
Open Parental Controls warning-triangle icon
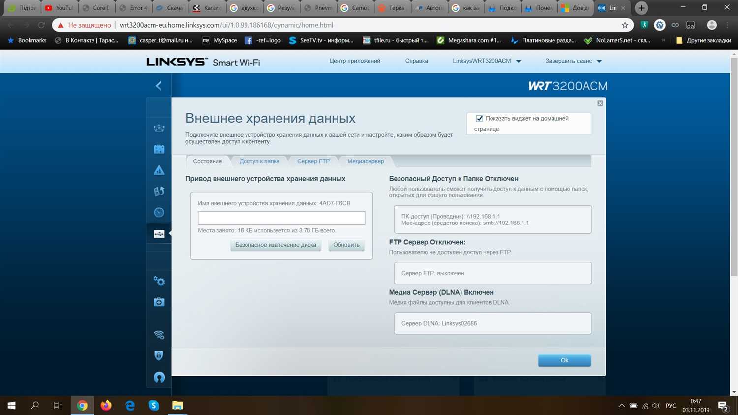159,170
